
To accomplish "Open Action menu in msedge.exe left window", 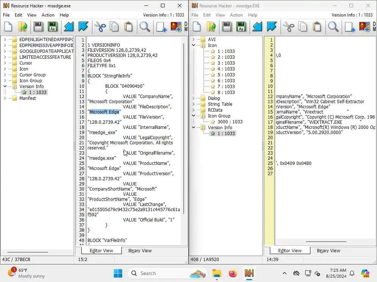I will (x=48, y=15).
